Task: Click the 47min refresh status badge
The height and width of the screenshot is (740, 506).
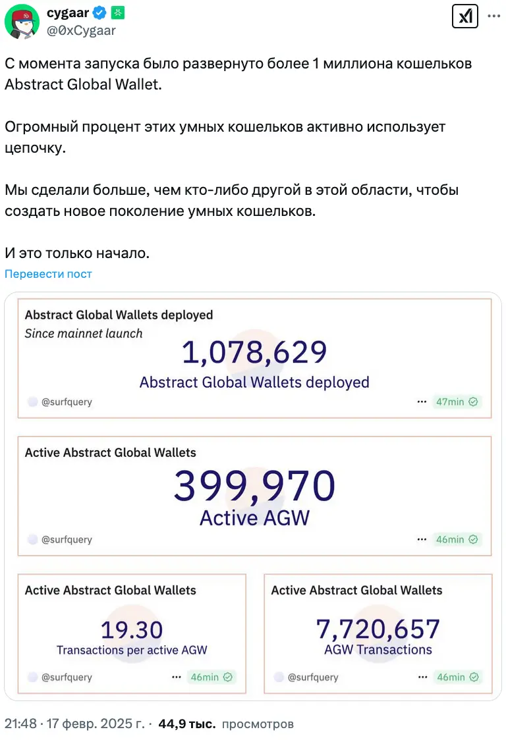Action: [x=457, y=402]
